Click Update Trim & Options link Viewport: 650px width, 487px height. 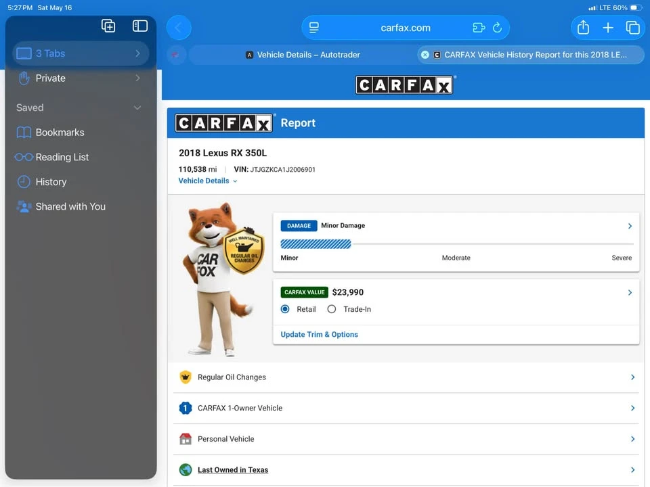319,335
